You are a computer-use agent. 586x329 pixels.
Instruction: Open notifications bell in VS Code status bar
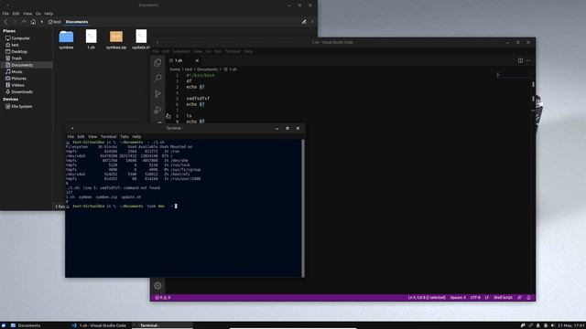528,298
